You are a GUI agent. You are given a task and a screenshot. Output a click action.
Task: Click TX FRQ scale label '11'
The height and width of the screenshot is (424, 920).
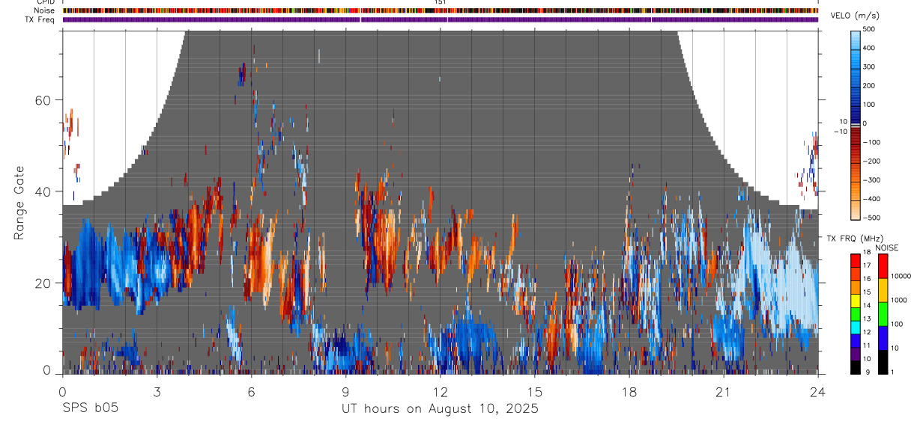[867, 345]
